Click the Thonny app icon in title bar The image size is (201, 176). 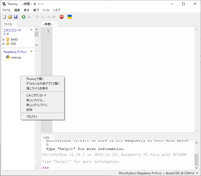[x=4, y=4]
